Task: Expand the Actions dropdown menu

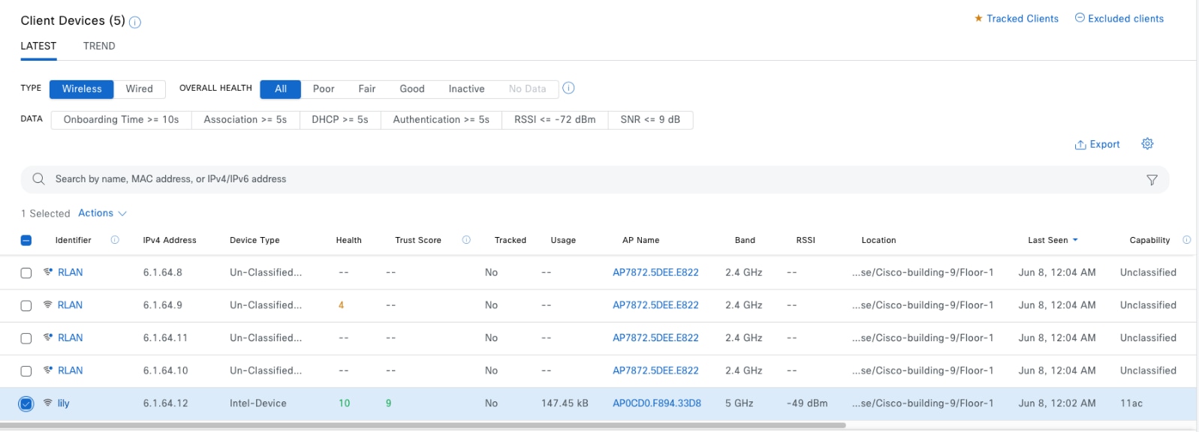Action: click(x=102, y=214)
